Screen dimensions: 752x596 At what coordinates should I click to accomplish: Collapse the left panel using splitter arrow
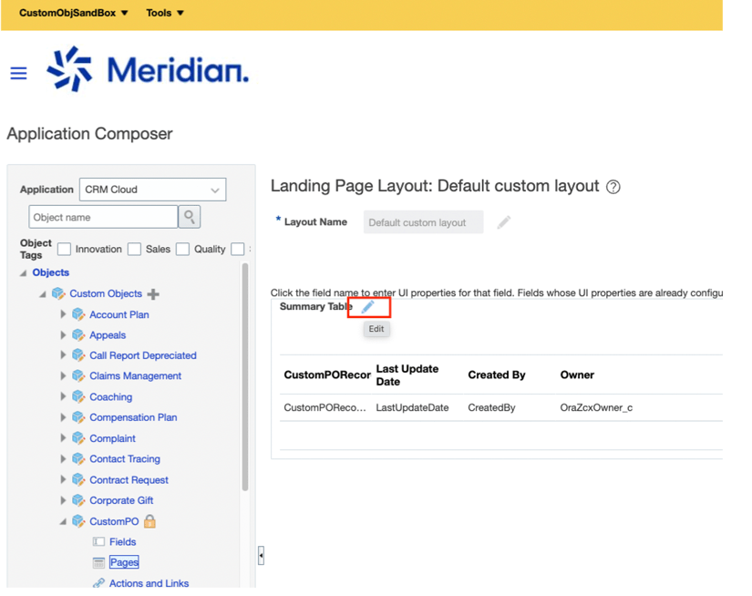[261, 555]
